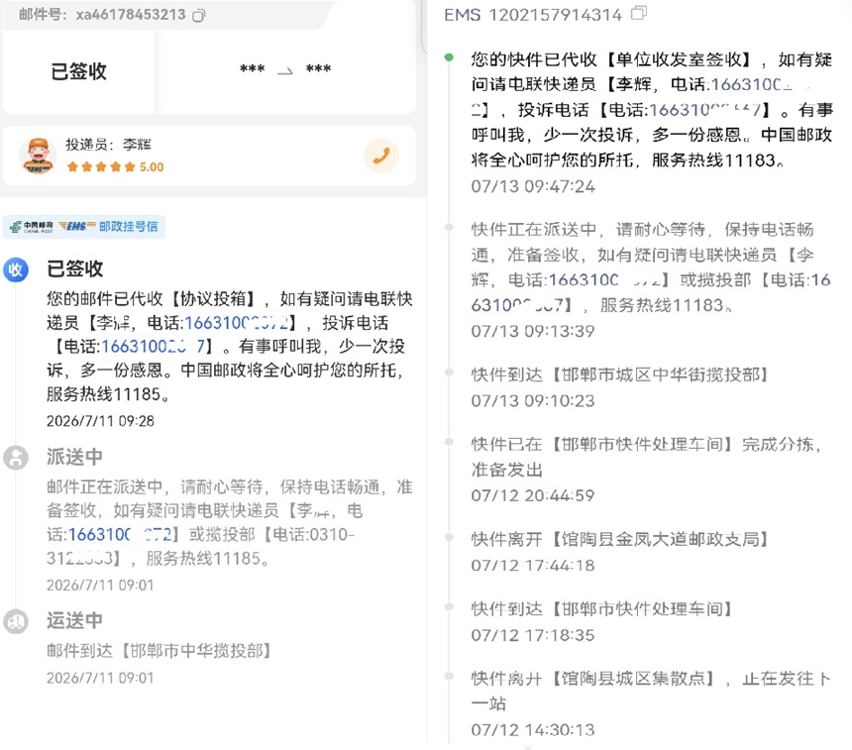Image resolution: width=852 pixels, height=750 pixels.
Task: Select the 运送中 truck status icon
Action: click(x=16, y=620)
